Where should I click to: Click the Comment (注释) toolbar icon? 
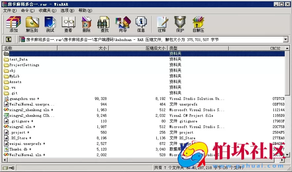[162, 24]
